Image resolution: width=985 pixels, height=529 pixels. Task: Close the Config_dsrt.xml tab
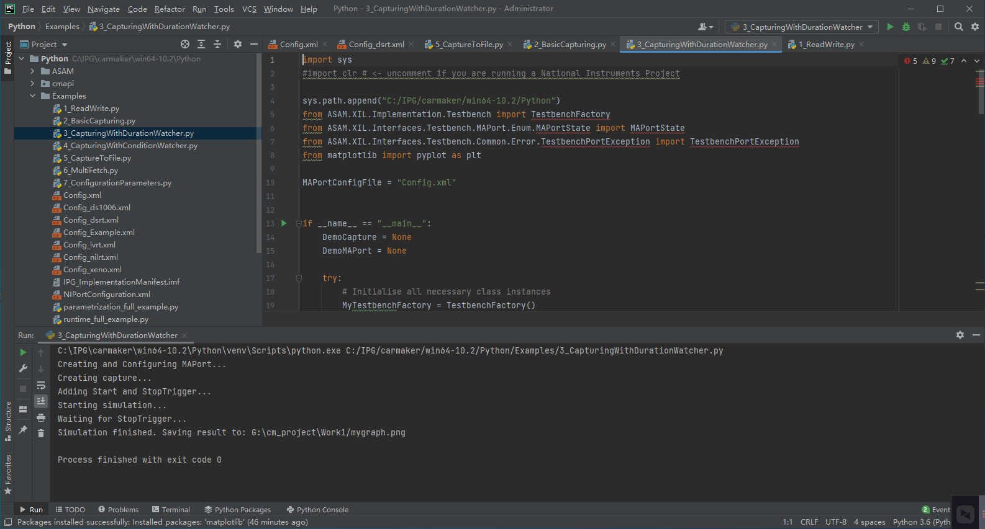tap(411, 44)
